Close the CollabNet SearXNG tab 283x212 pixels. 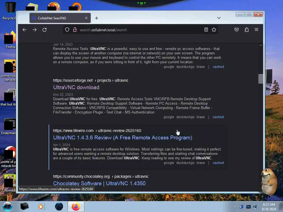pyautogui.click(x=86, y=18)
